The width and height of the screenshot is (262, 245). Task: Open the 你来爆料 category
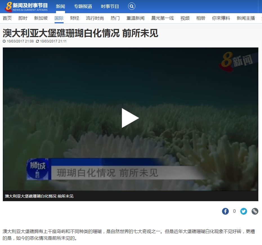point(221,18)
